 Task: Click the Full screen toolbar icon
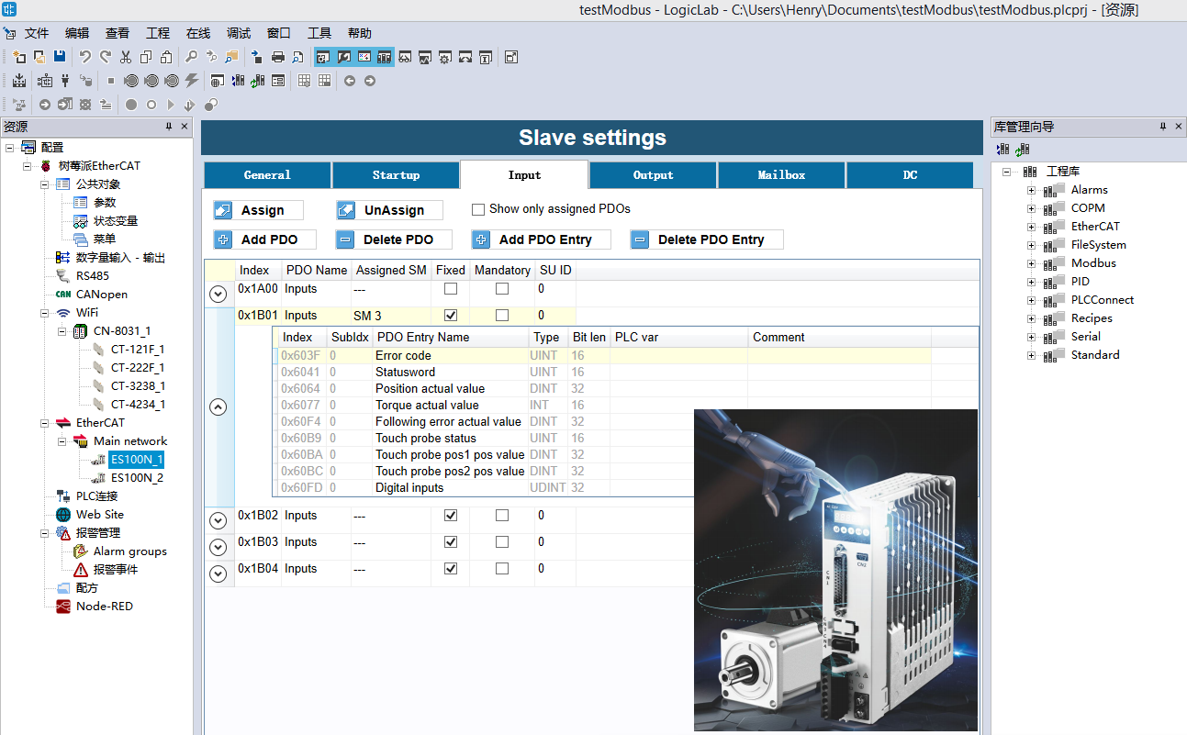511,57
